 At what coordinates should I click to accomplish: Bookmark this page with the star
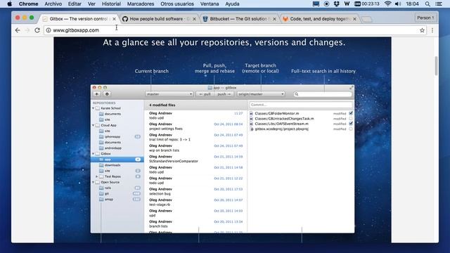[x=422, y=30]
